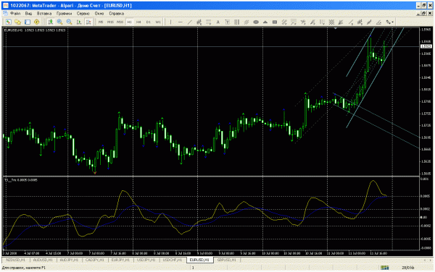Select the 'A' text drawing tool
Image resolution: width=435 pixels, height=272 pixels.
coord(218,22)
